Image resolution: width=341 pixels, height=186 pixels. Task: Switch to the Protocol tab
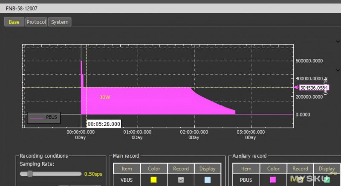(x=36, y=22)
